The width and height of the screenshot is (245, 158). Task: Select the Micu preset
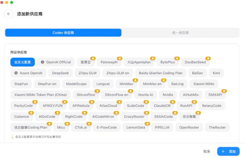pos(61,127)
